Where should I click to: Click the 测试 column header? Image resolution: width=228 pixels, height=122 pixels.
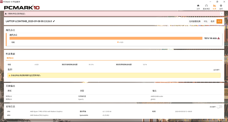tap(9, 91)
